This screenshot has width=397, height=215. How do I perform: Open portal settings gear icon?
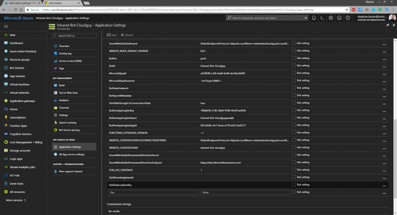(x=331, y=18)
